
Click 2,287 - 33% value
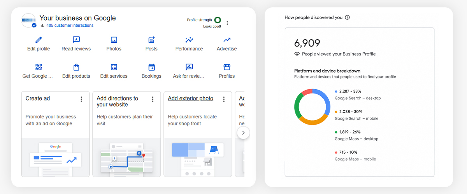pos(350,92)
